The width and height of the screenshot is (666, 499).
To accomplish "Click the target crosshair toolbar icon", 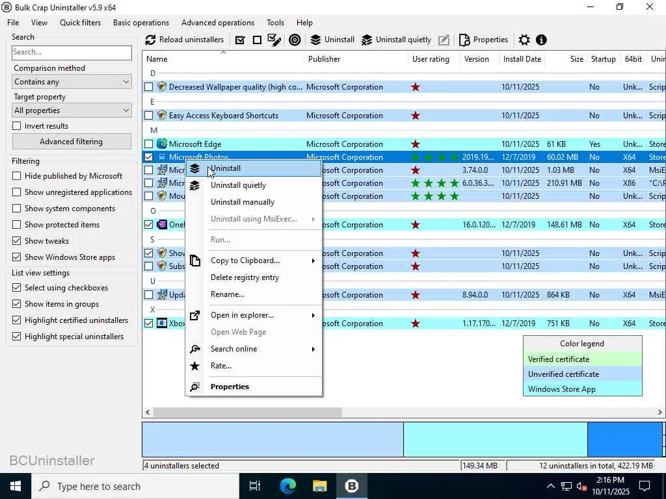I will [x=295, y=40].
